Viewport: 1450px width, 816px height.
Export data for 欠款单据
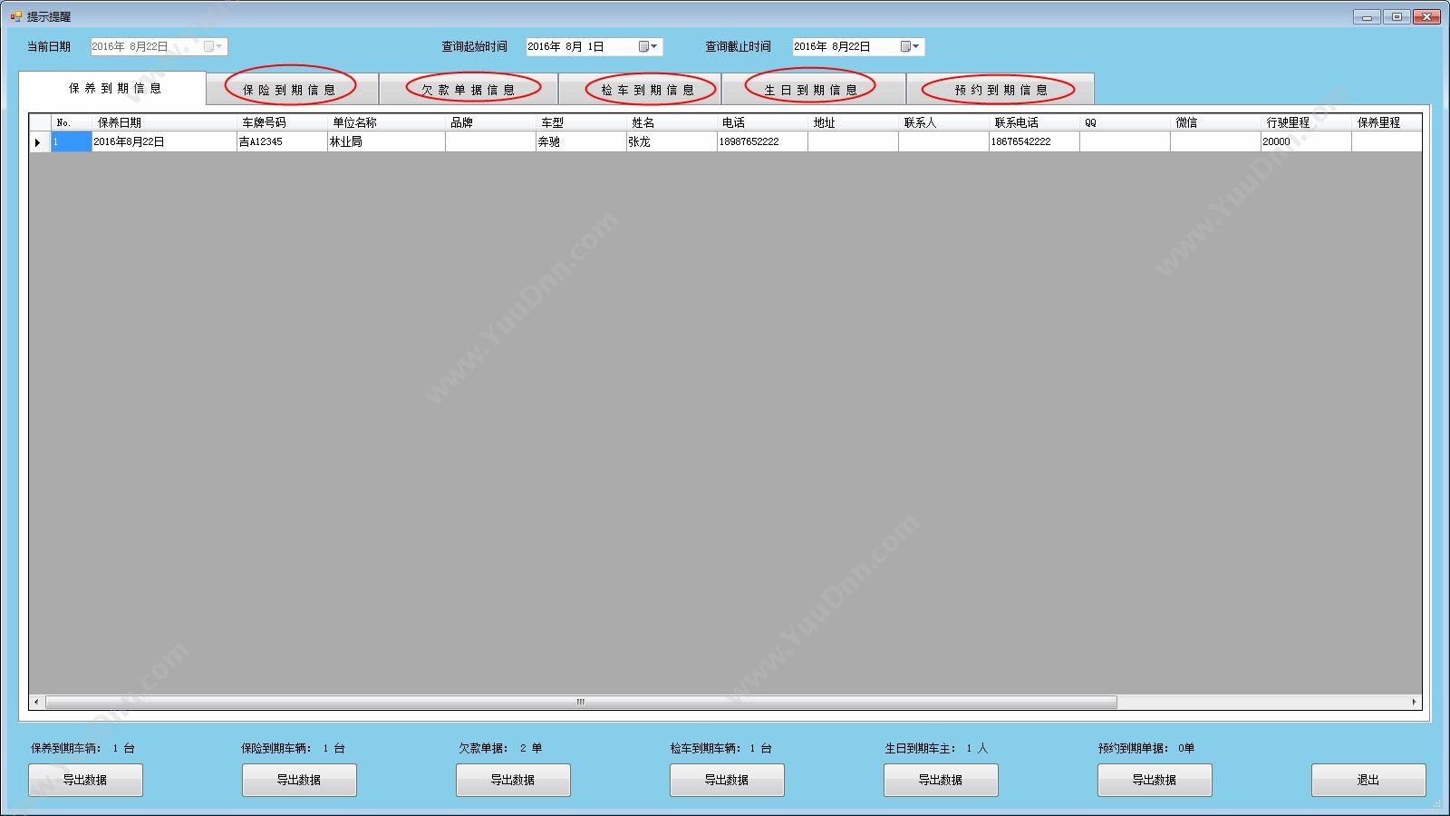click(513, 780)
